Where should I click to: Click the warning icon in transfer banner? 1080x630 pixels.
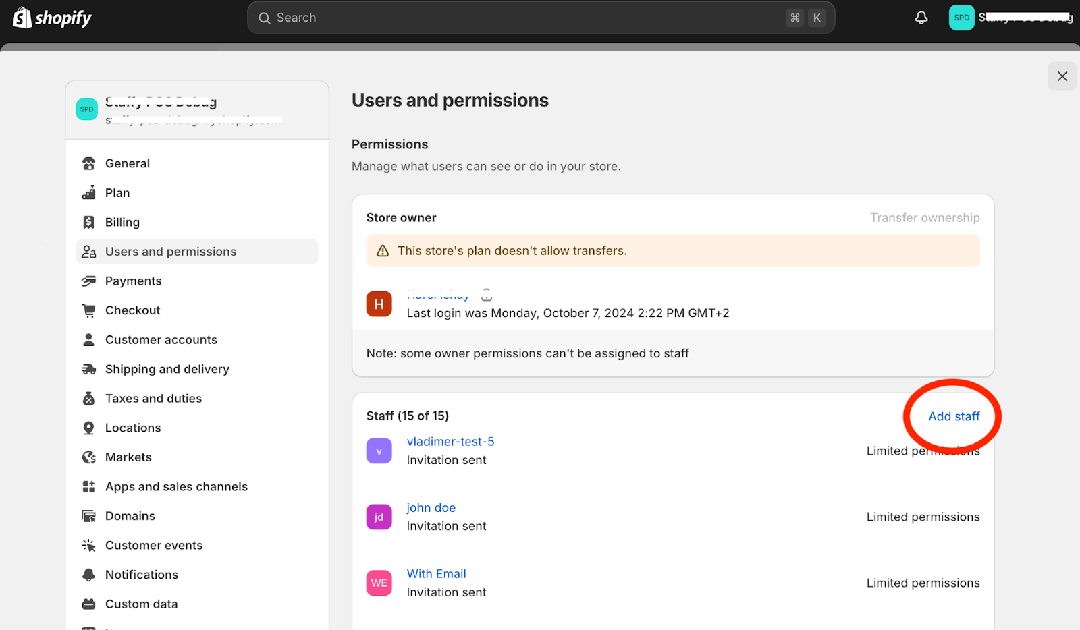(x=383, y=251)
